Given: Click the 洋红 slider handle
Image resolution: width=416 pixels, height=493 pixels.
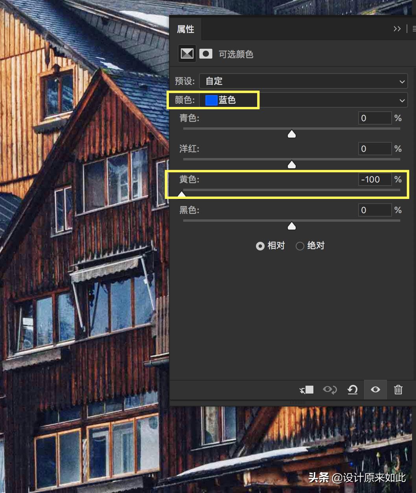Looking at the screenshot, I should tap(291, 165).
